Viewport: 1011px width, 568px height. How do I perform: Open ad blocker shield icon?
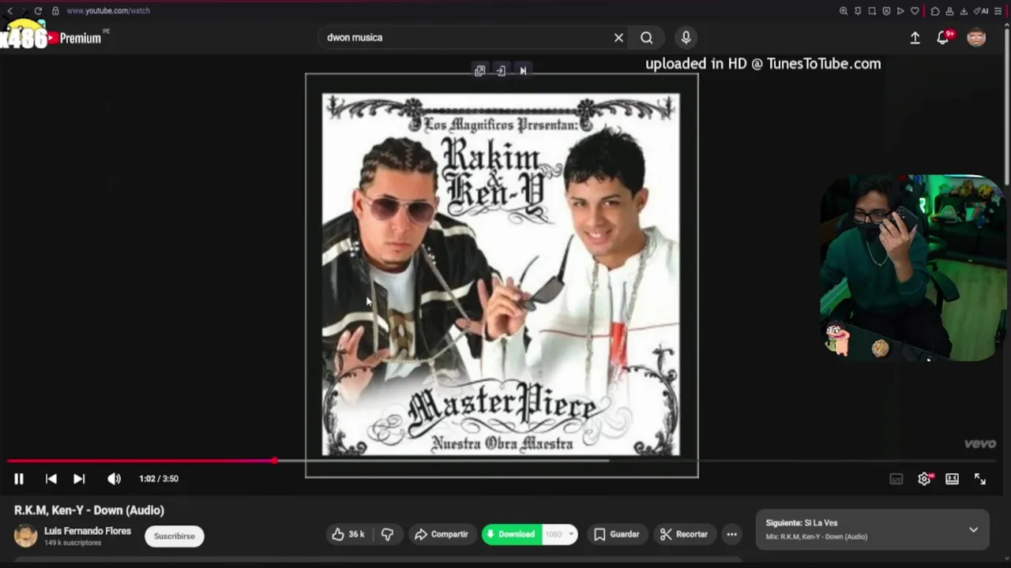(886, 11)
